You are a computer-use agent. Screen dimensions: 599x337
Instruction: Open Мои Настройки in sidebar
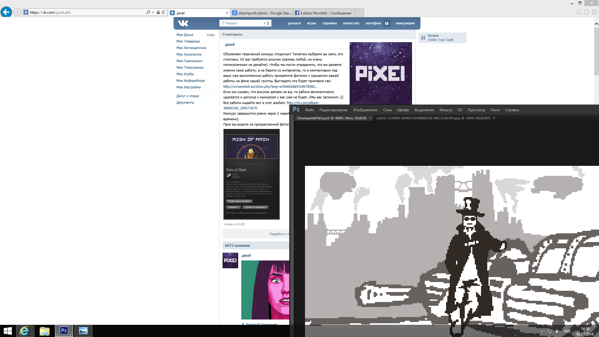189,87
